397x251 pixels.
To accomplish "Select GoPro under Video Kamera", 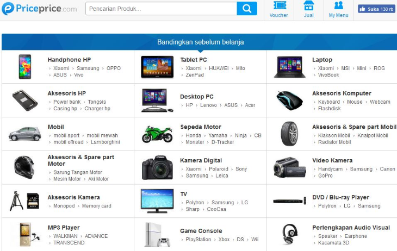I will click(x=325, y=175).
